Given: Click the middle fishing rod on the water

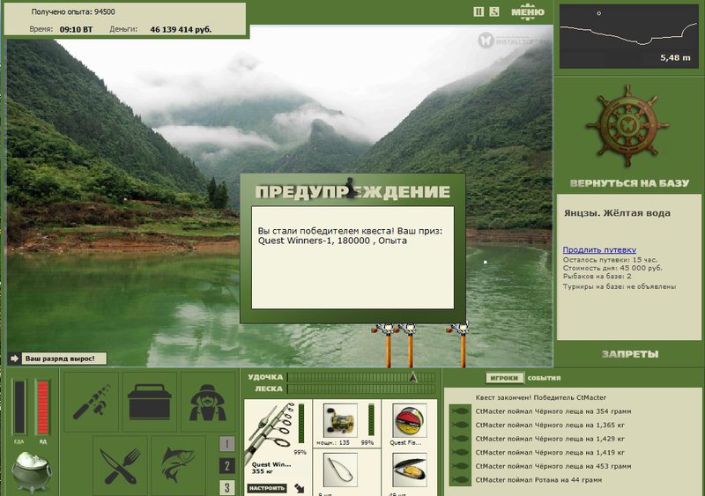Looking at the screenshot, I should point(410,344).
